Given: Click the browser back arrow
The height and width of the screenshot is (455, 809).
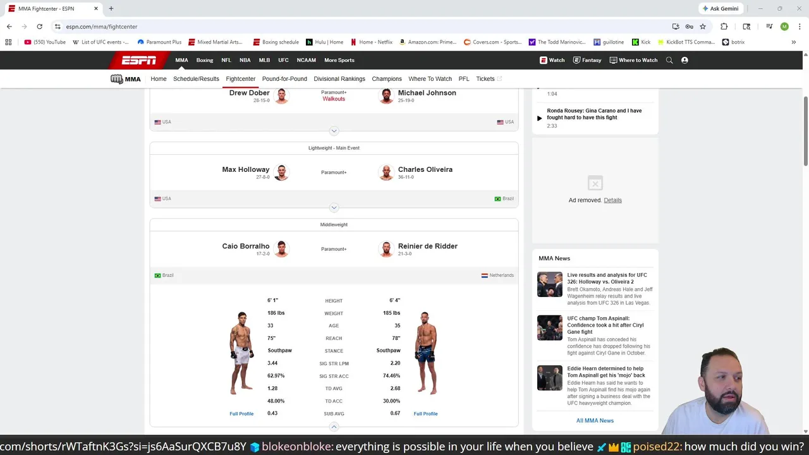Looking at the screenshot, I should pos(9,27).
